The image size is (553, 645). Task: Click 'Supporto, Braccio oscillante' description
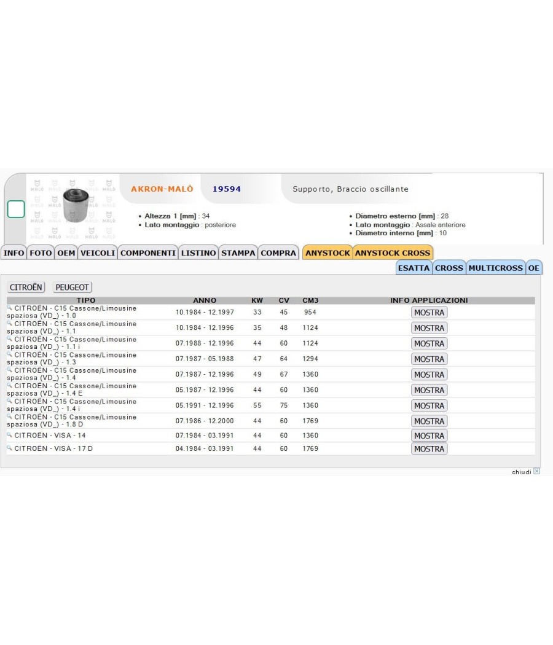point(351,189)
